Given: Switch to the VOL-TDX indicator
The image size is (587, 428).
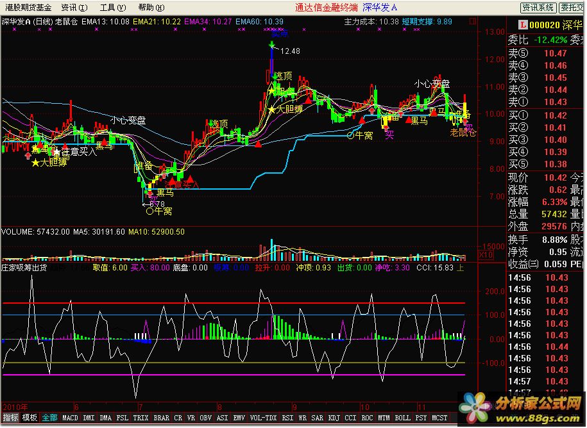Looking at the screenshot, I should [x=264, y=418].
